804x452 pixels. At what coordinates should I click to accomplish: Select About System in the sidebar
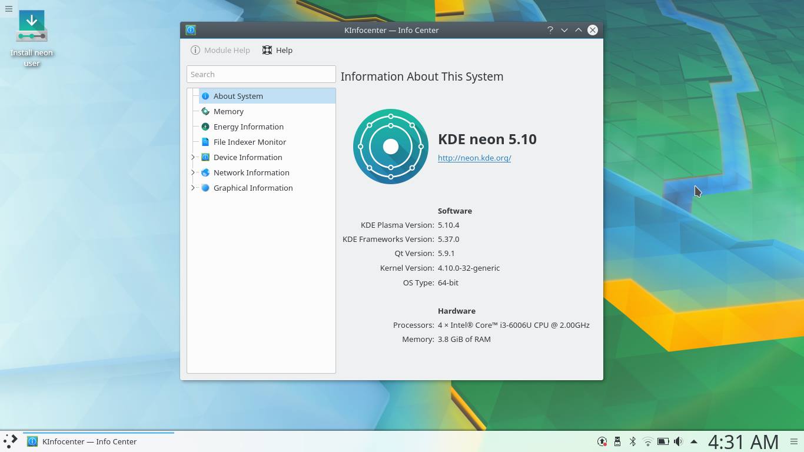pyautogui.click(x=267, y=96)
